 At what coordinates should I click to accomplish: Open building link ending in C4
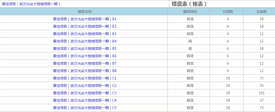85,100
